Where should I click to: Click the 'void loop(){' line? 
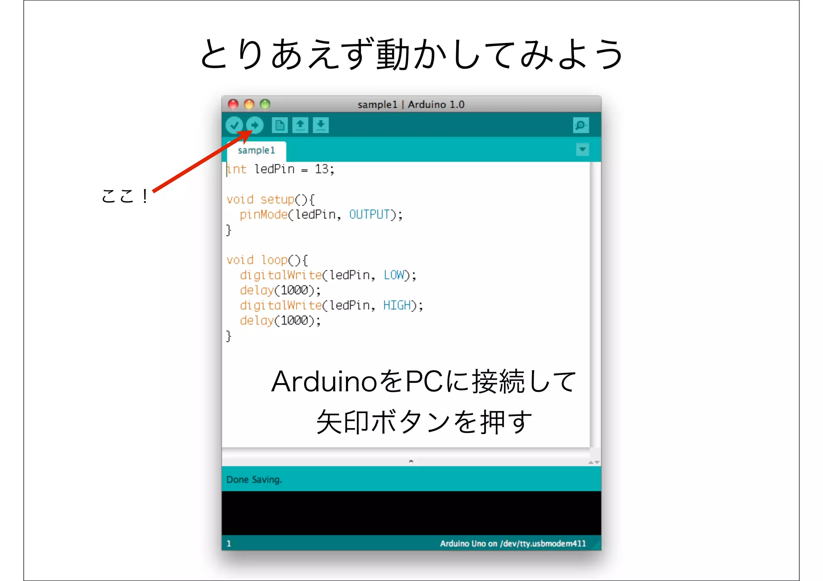tap(267, 260)
